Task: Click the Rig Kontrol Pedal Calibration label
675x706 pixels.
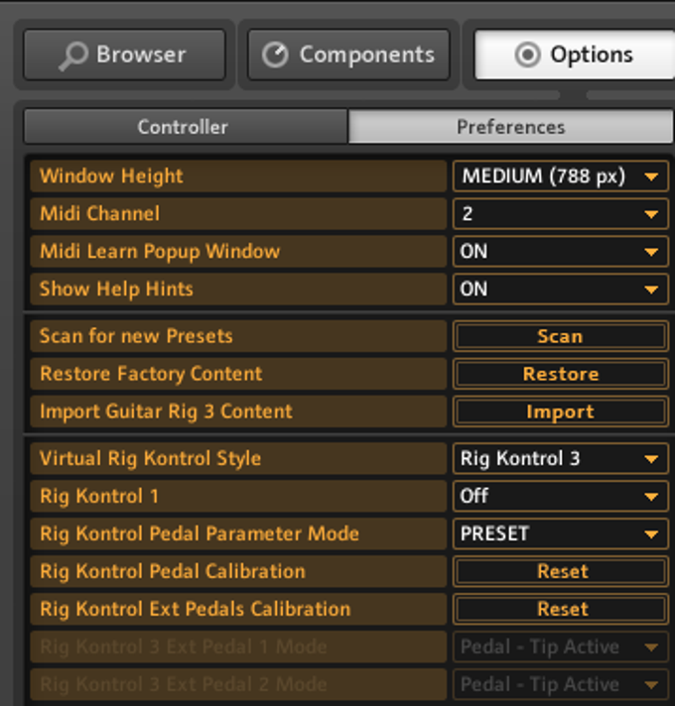Action: click(x=173, y=571)
